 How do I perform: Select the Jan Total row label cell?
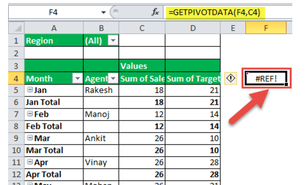tap(54, 102)
